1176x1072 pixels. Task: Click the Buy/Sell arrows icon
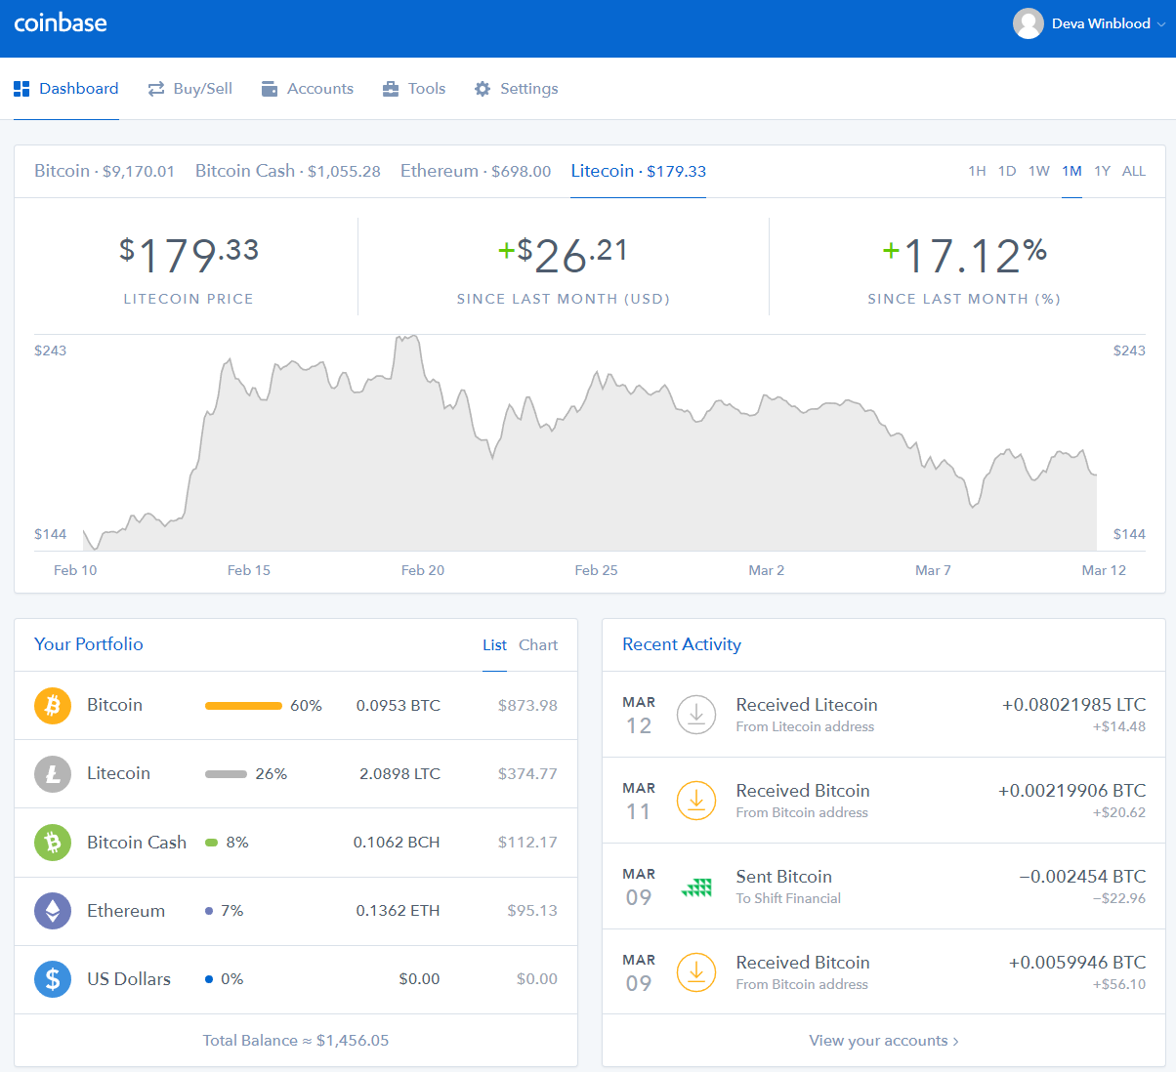pos(156,89)
